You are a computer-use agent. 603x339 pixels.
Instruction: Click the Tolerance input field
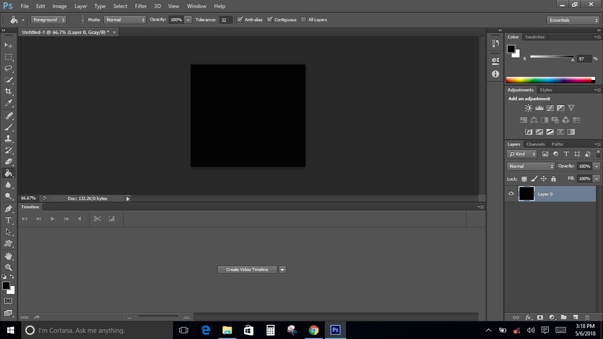(226, 20)
